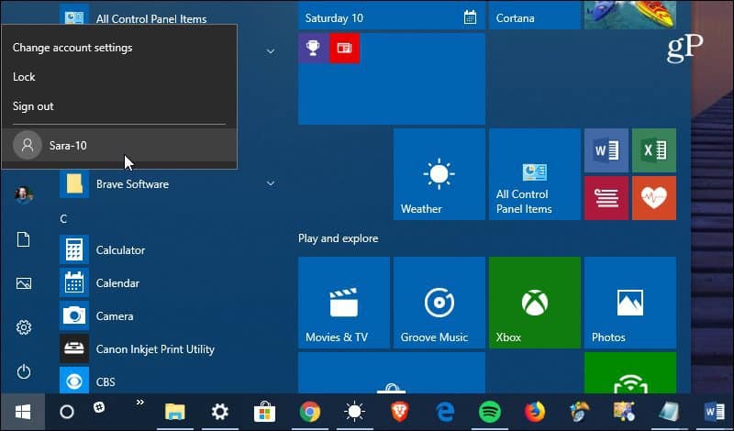
Task: Open the Word tile
Action: 606,150
